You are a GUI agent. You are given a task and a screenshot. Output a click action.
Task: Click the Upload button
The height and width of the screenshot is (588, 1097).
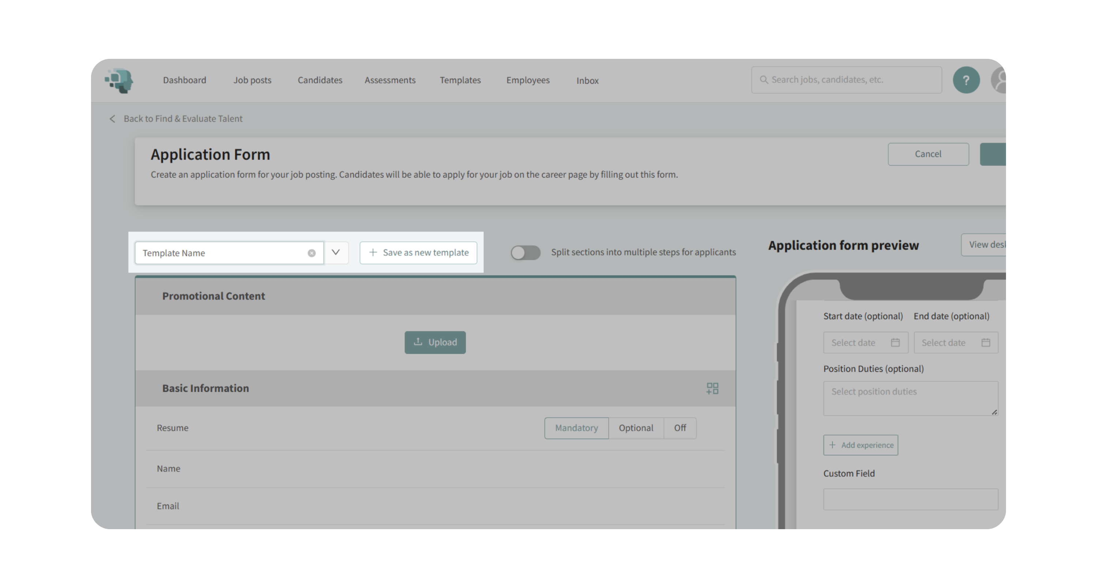[x=435, y=342]
